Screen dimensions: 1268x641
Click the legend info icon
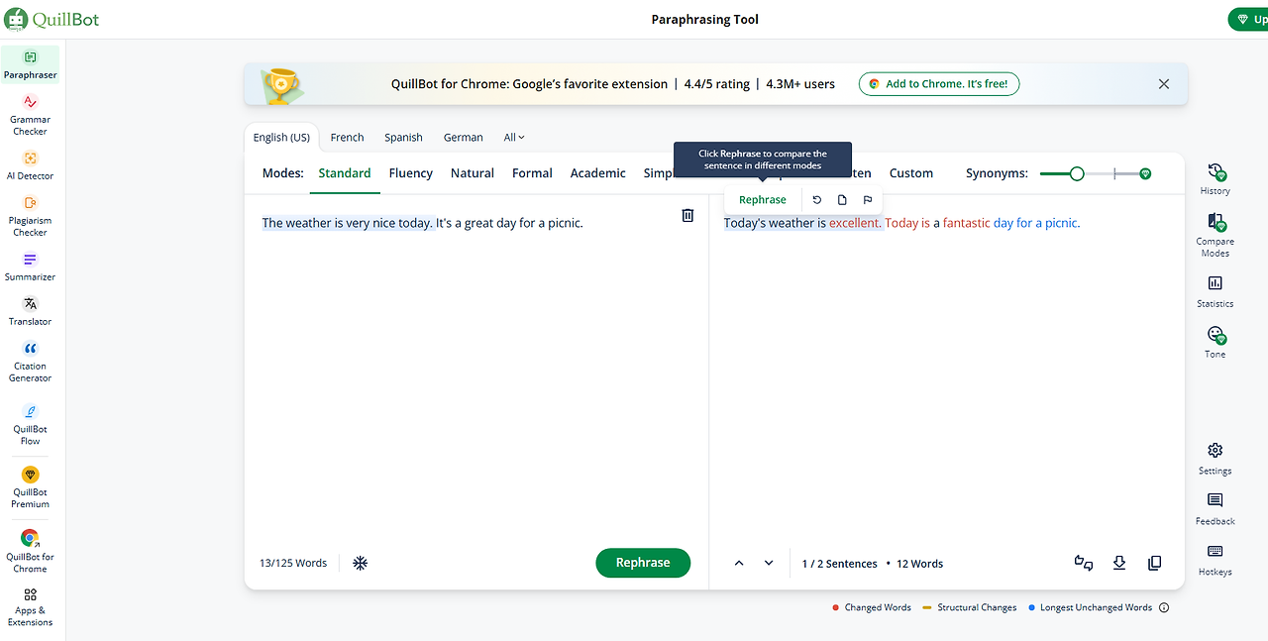point(1164,607)
